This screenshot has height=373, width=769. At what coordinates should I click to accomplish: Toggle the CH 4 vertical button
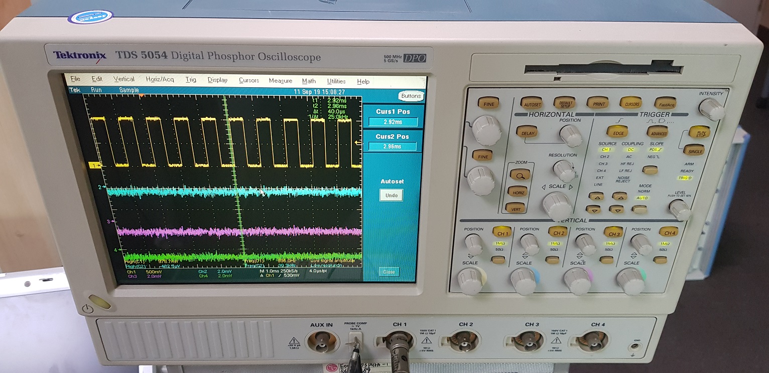670,233
